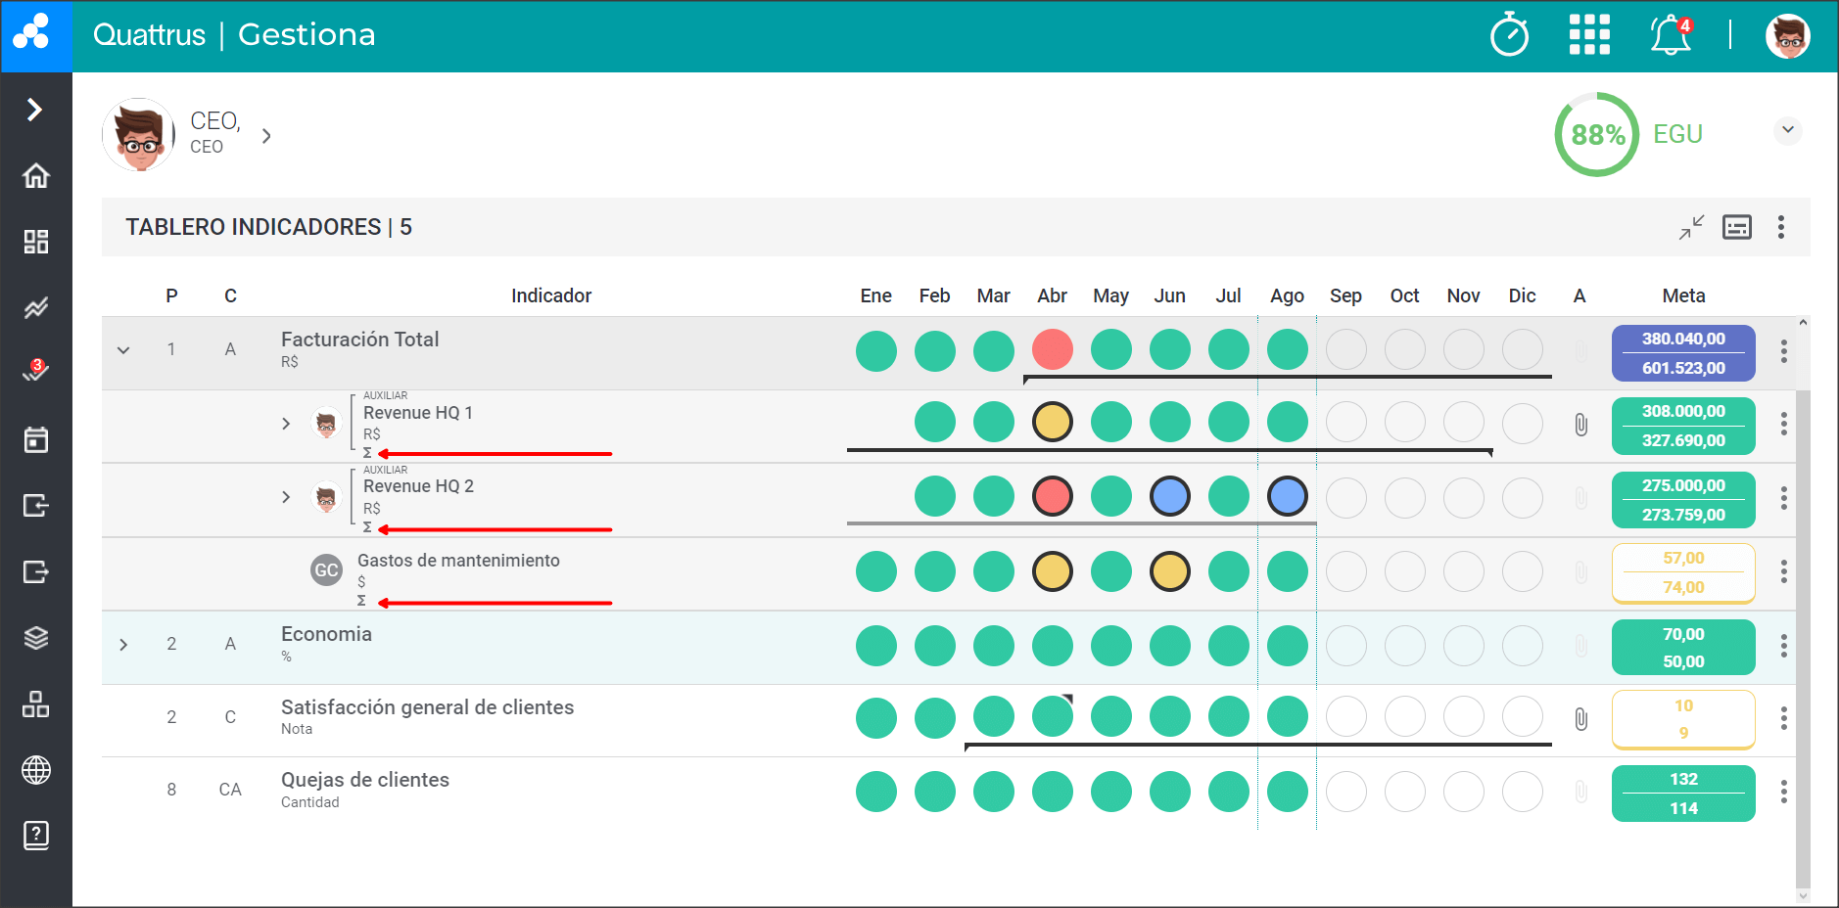
Task: Open the globe icon in sidebar
Action: pos(36,770)
